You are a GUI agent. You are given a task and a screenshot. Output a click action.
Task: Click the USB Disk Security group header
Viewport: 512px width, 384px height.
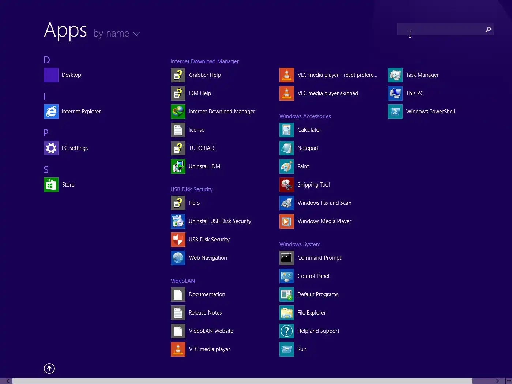click(x=191, y=189)
